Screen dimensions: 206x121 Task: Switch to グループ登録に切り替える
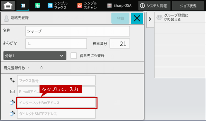pyautogui.click(x=180, y=17)
